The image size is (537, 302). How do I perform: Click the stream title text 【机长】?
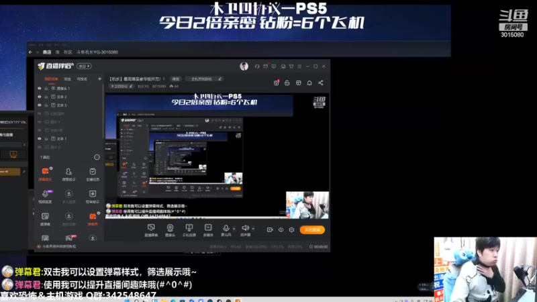click(x=137, y=79)
